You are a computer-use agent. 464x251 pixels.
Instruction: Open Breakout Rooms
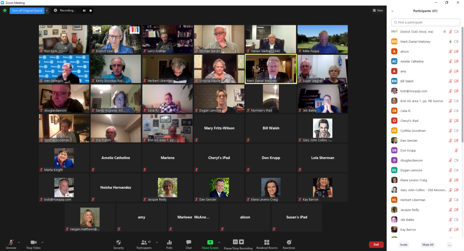[267, 242]
